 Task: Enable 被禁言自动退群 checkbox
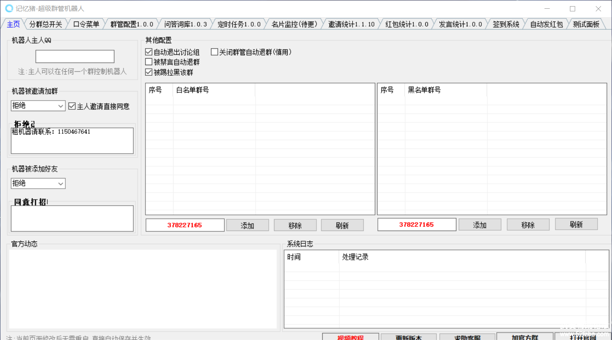tap(172, 62)
